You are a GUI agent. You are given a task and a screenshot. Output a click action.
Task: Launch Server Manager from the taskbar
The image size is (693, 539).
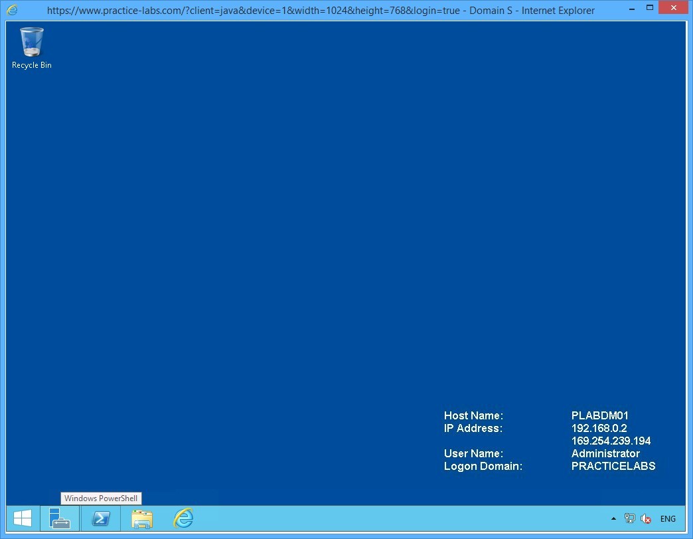pos(60,518)
